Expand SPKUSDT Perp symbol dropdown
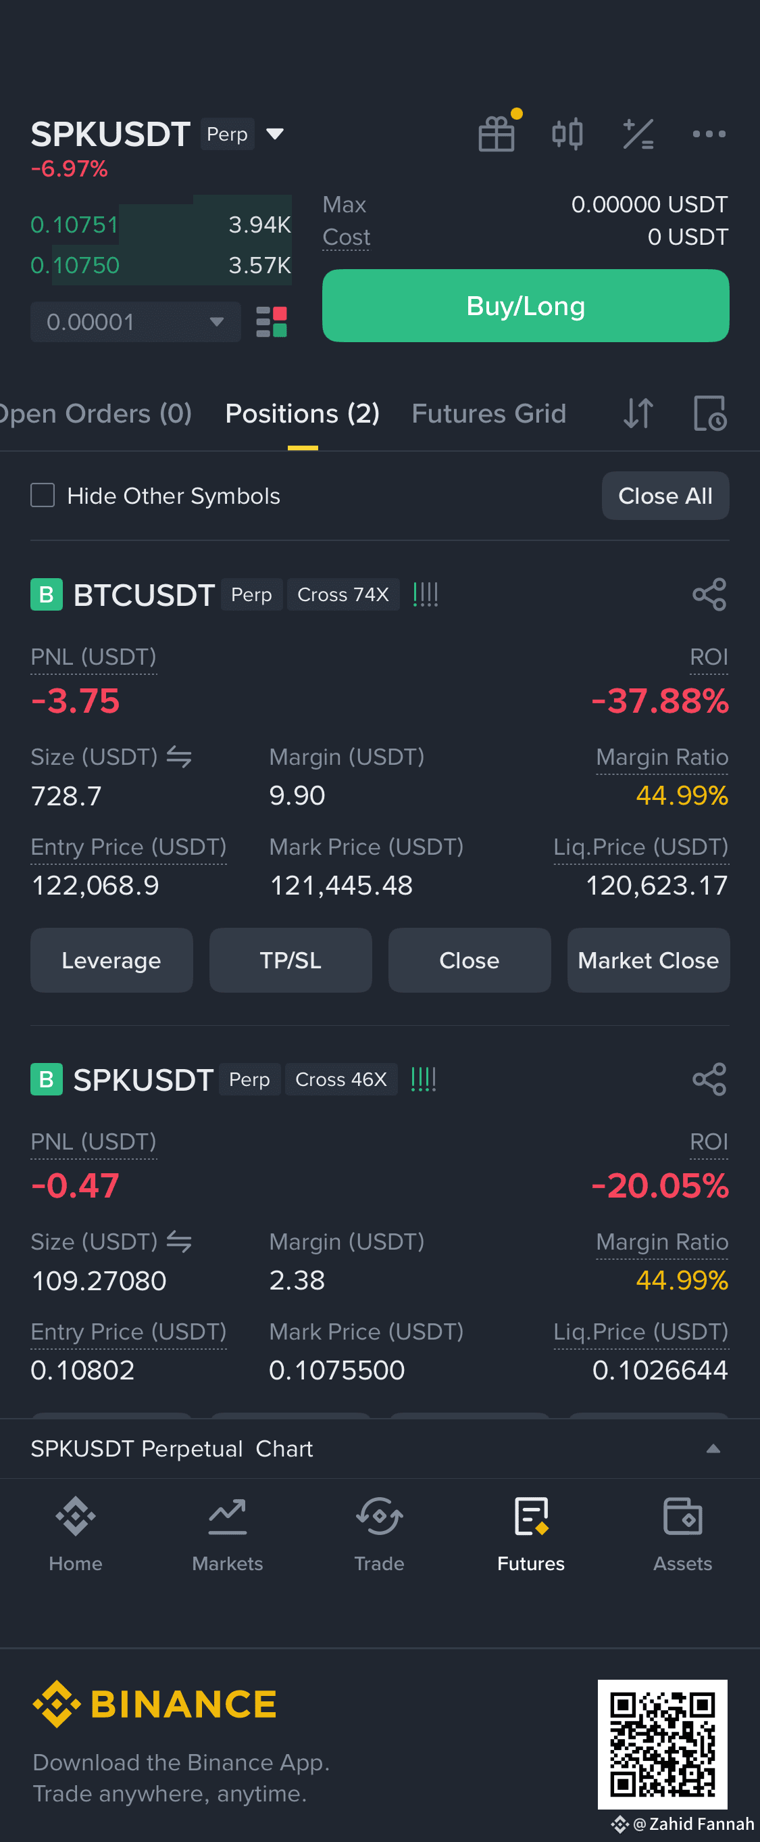 pyautogui.click(x=275, y=134)
